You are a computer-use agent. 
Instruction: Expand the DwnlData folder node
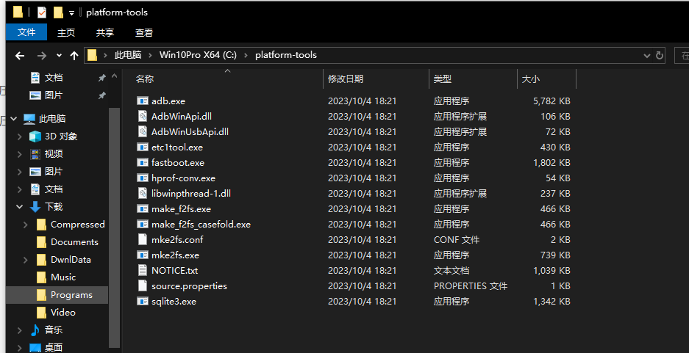pyautogui.click(x=26, y=260)
